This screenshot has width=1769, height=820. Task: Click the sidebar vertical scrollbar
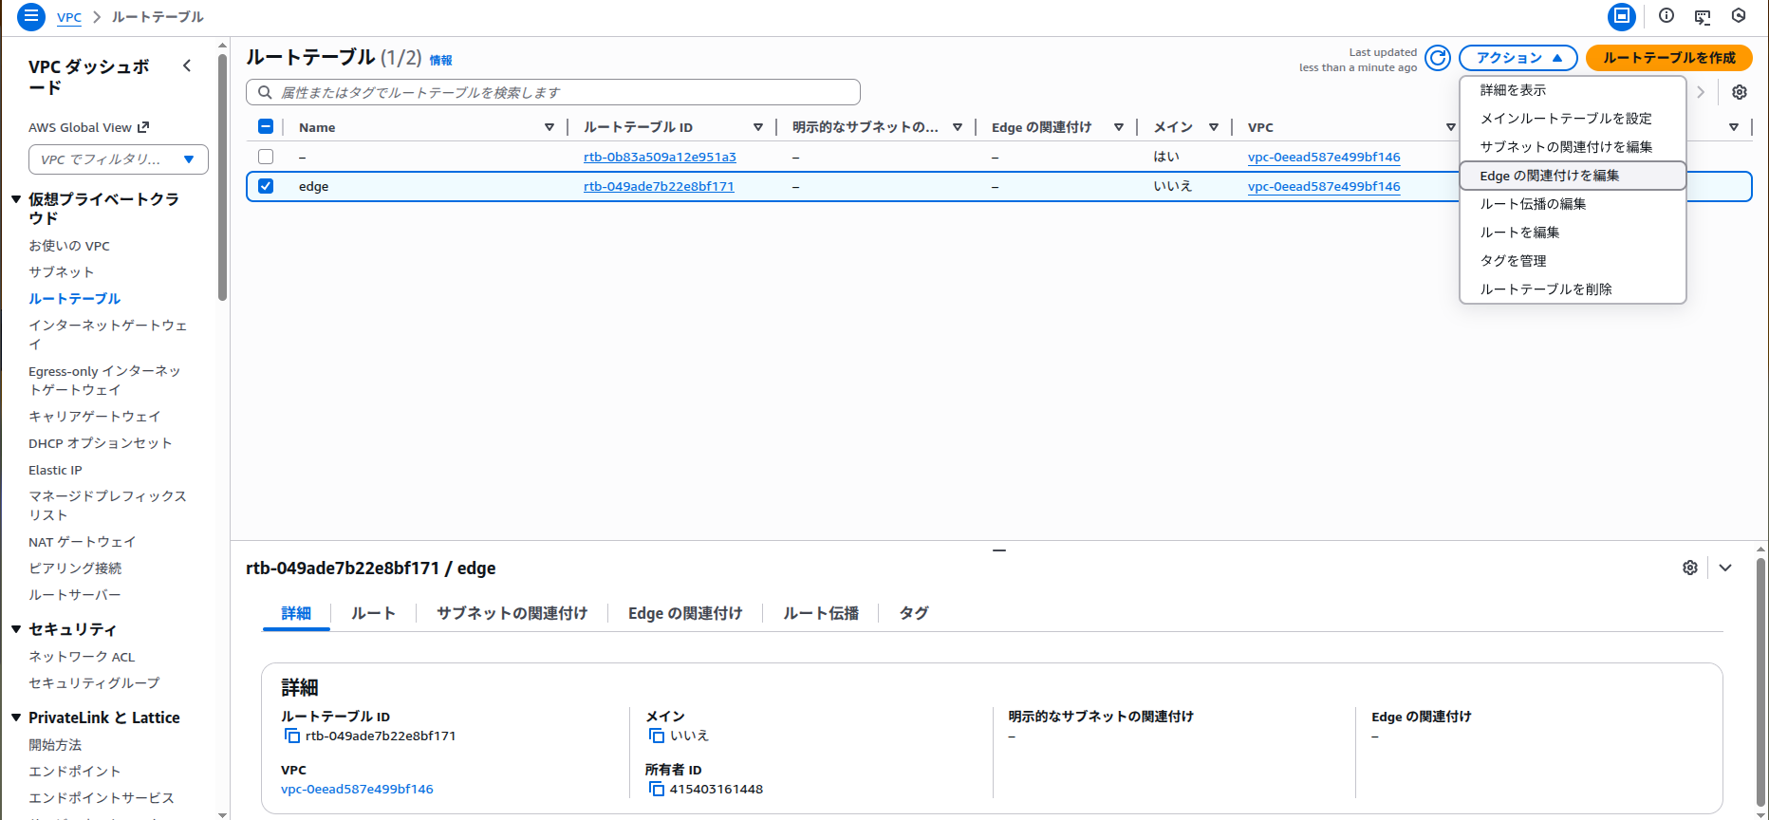click(x=223, y=177)
